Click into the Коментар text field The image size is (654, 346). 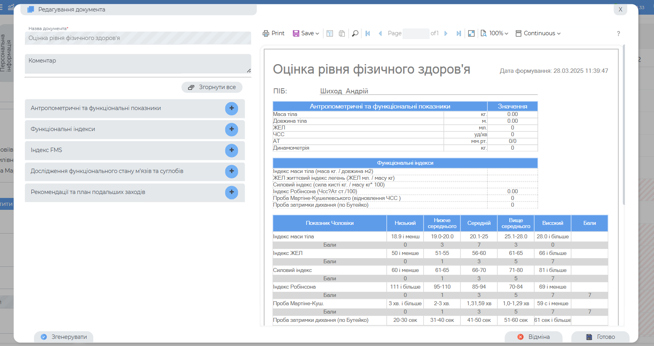click(x=138, y=64)
